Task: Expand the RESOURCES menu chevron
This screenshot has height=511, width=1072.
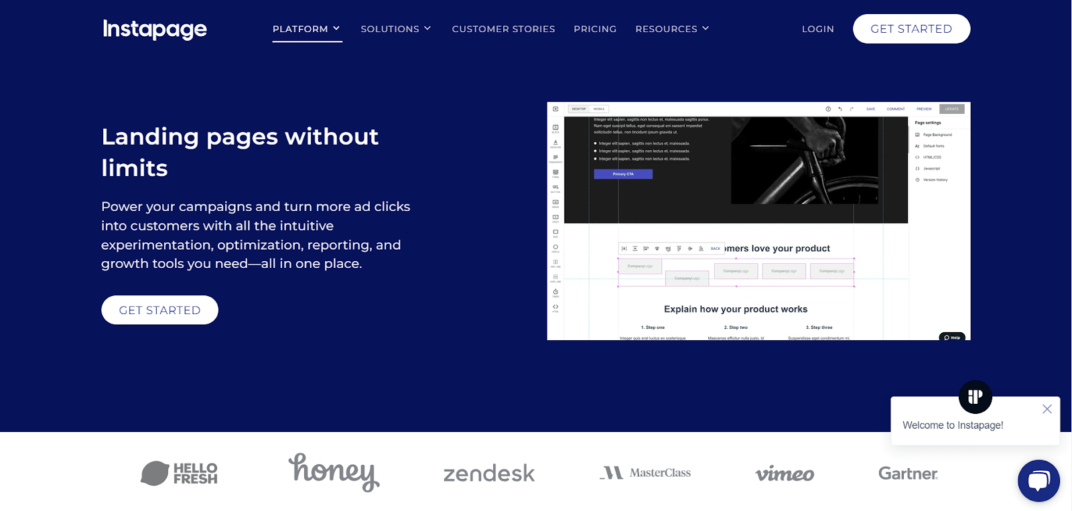Action: (x=706, y=28)
